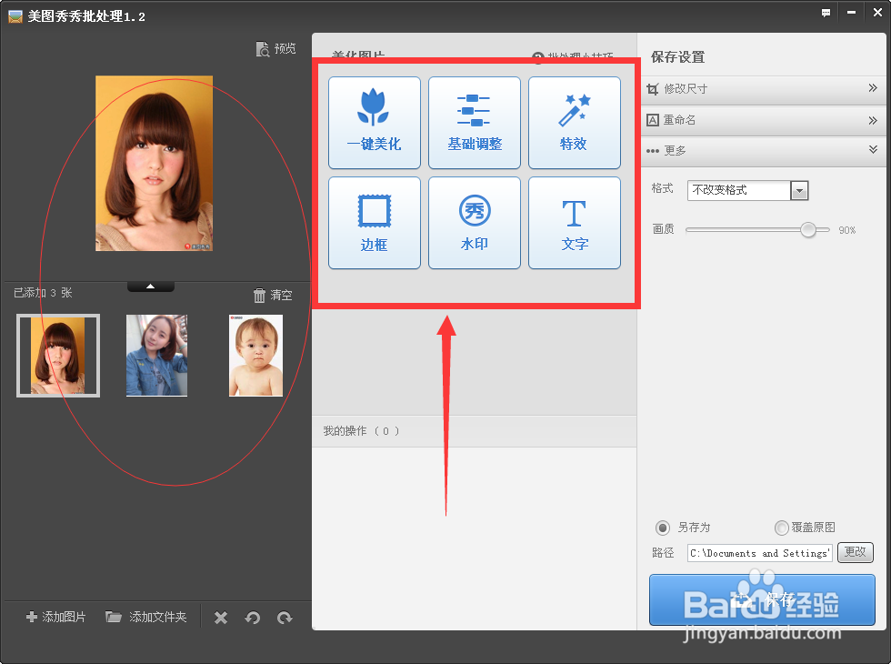Collapse preview with the up-arrow handle

tap(151, 287)
